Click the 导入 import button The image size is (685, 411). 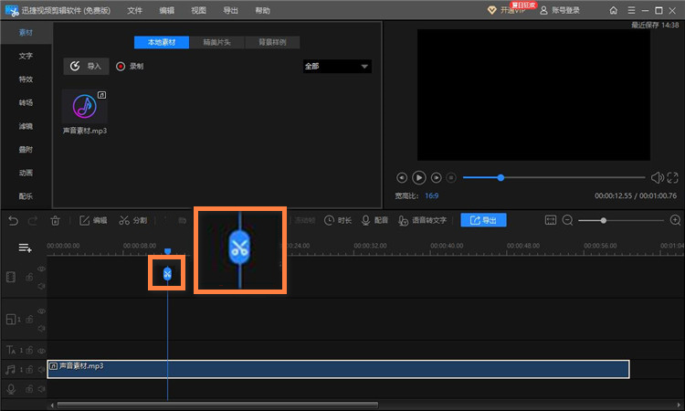86,67
